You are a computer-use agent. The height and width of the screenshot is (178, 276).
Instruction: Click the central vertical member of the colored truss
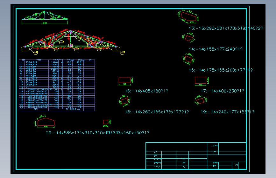point(70,39)
